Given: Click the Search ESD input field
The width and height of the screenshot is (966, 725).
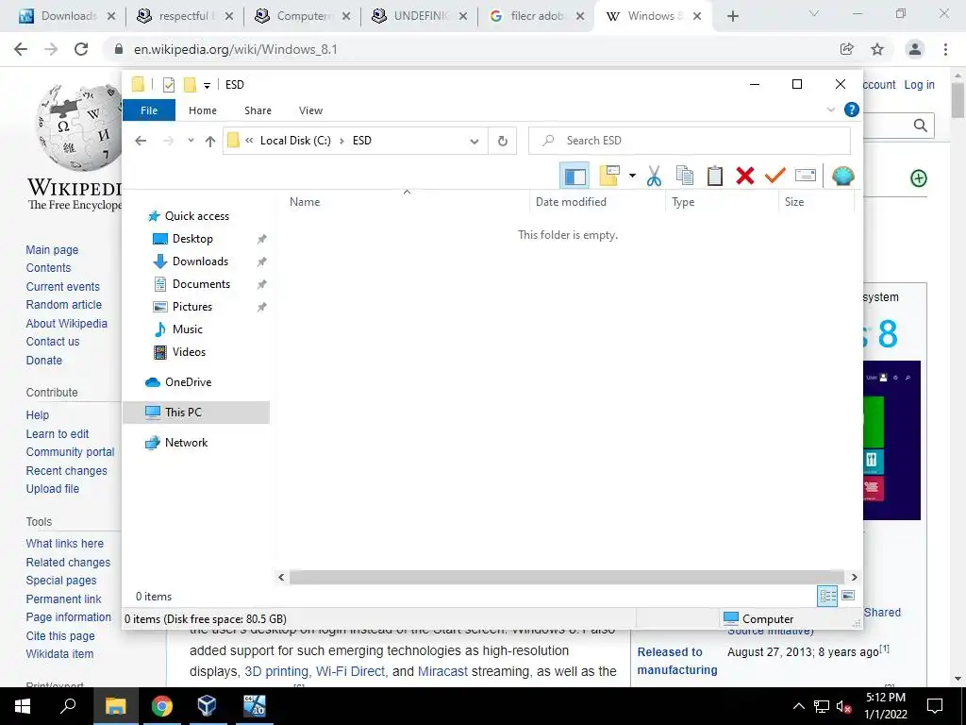Looking at the screenshot, I should point(690,141).
